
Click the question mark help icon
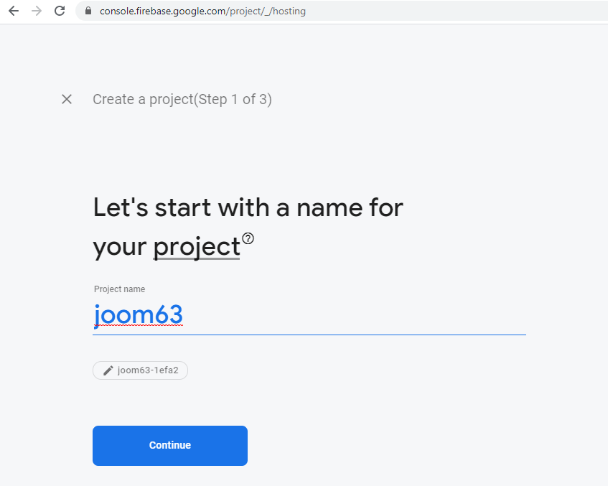coord(248,238)
